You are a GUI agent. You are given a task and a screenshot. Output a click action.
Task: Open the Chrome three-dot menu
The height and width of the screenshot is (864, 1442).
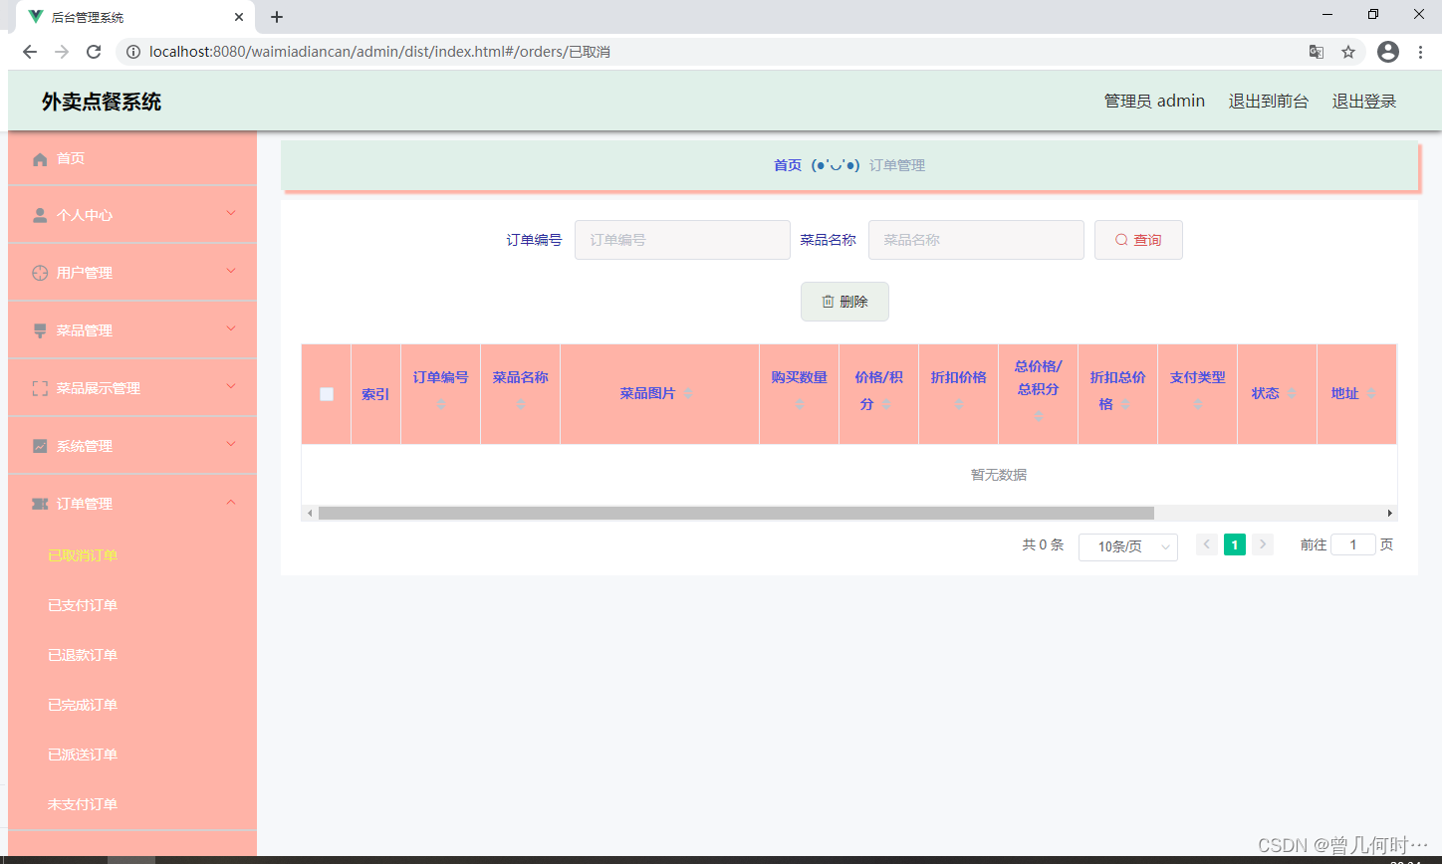1420,52
